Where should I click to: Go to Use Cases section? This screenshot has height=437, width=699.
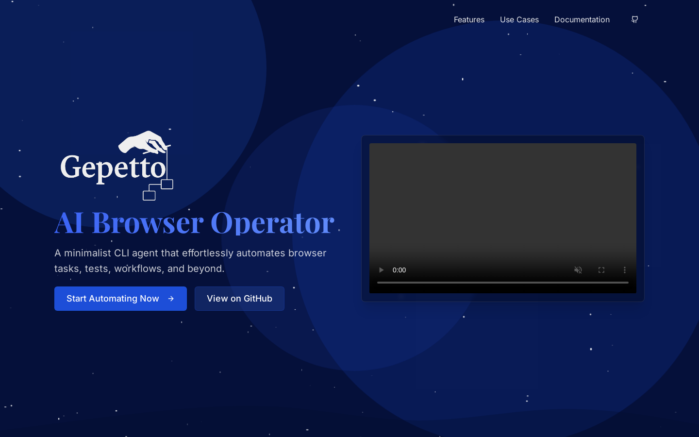coord(519,19)
